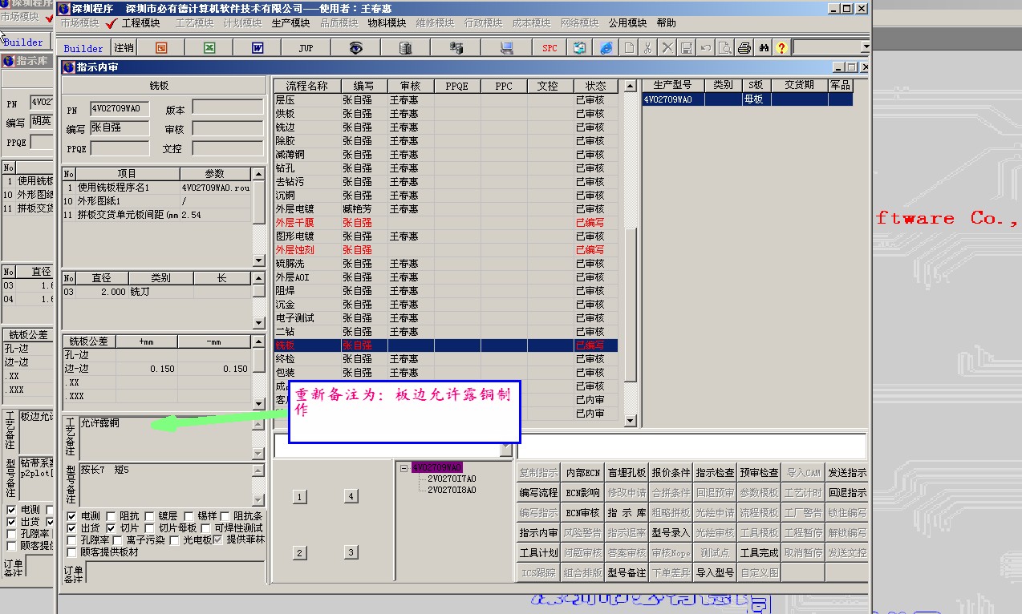This screenshot has height=614, width=1022.
Task: Click the 型号录入 button
Action: (671, 533)
